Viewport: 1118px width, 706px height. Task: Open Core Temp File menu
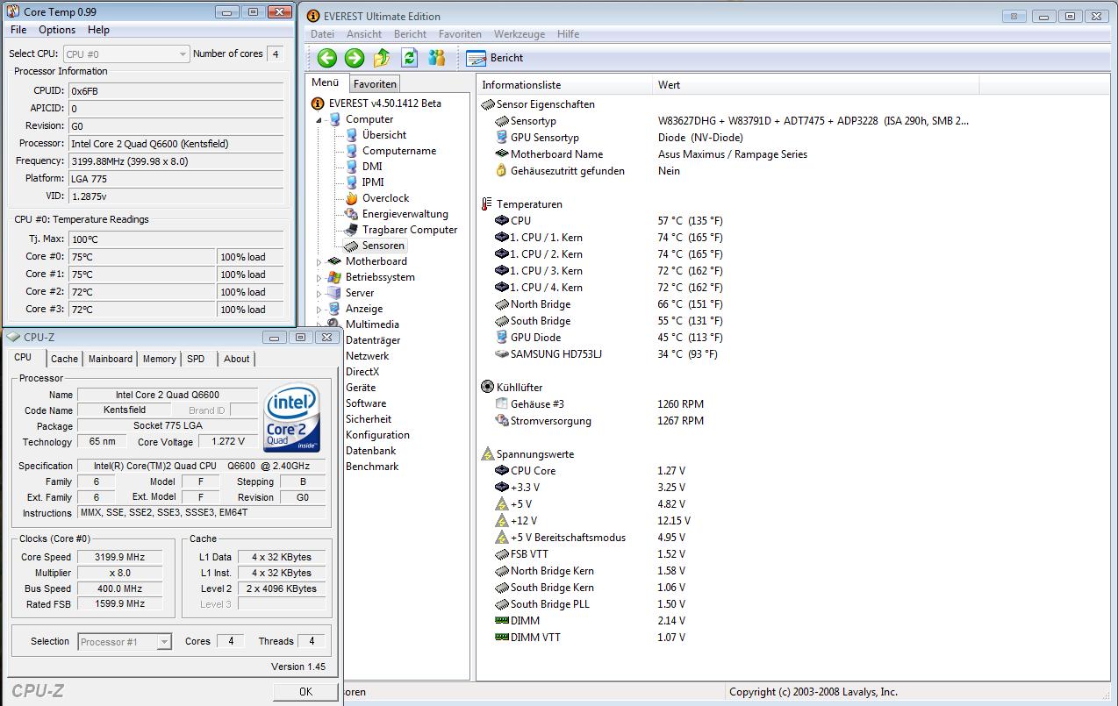coord(18,30)
